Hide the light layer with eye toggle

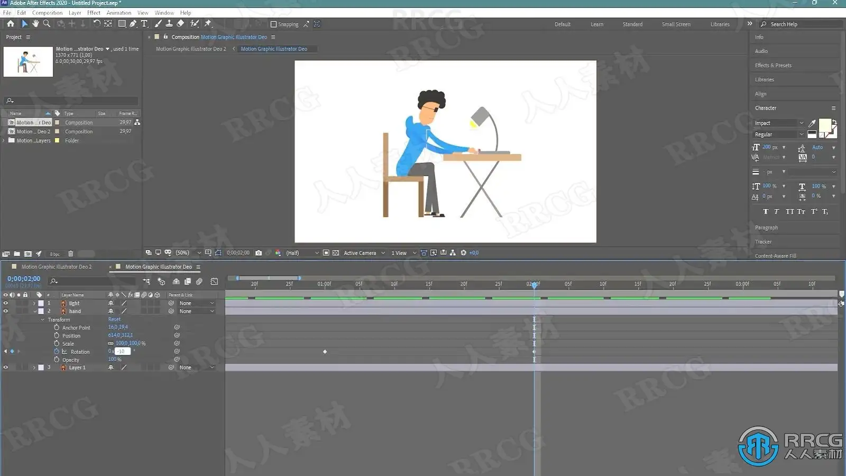pos(6,304)
